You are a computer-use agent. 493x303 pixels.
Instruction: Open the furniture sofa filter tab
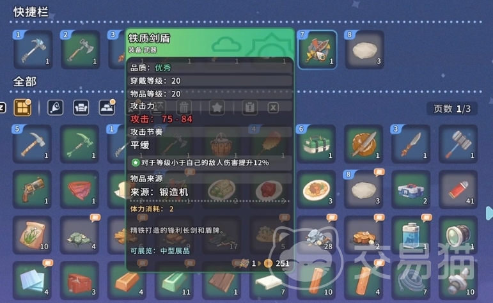[81, 108]
